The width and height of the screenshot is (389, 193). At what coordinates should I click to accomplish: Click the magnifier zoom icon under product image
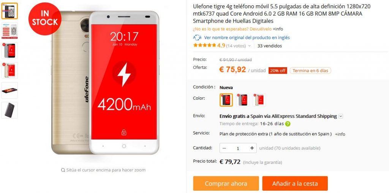[63, 170]
